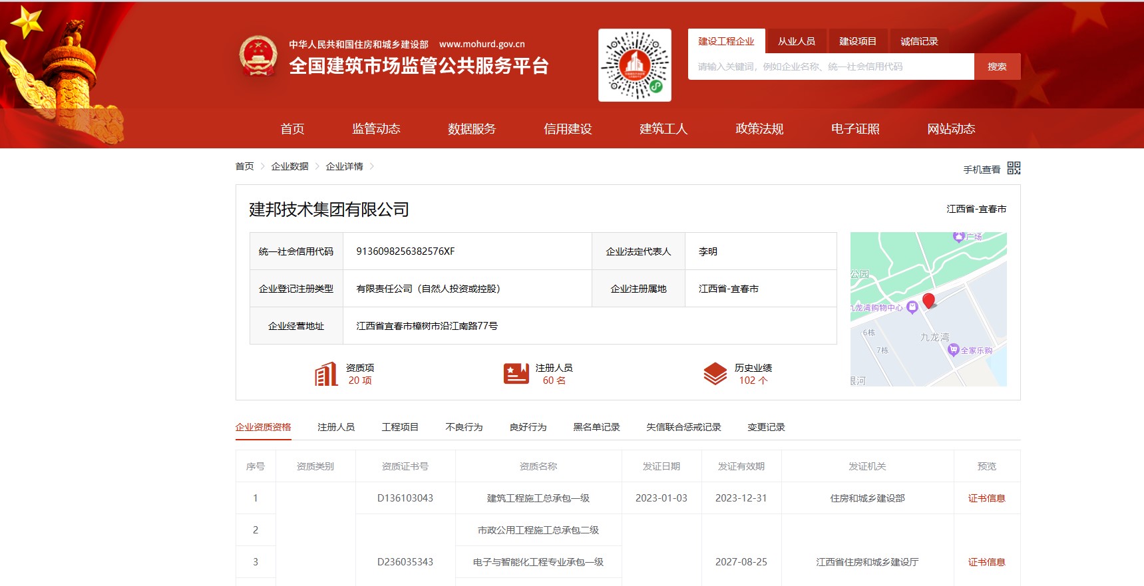Image resolution: width=1144 pixels, height=586 pixels.
Task: Click the expiry date 2027-08-25
Action: click(x=741, y=562)
